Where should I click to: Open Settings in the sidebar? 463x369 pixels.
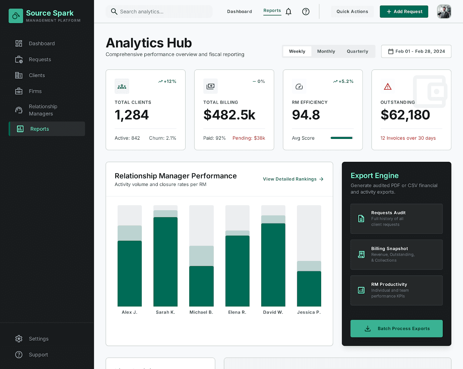pos(47,339)
